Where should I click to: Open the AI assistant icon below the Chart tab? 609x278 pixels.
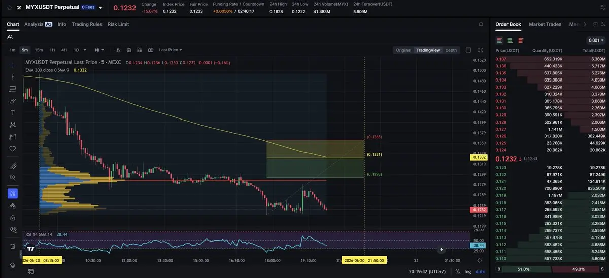point(10,37)
